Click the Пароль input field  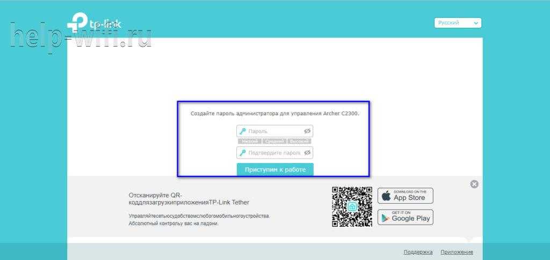tap(274, 131)
